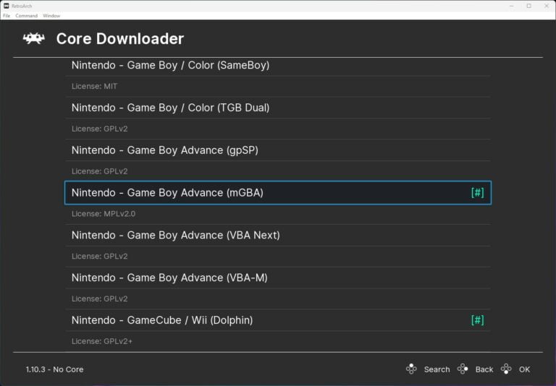Image resolution: width=556 pixels, height=386 pixels.
Task: Open the Command menu
Action: (x=26, y=15)
